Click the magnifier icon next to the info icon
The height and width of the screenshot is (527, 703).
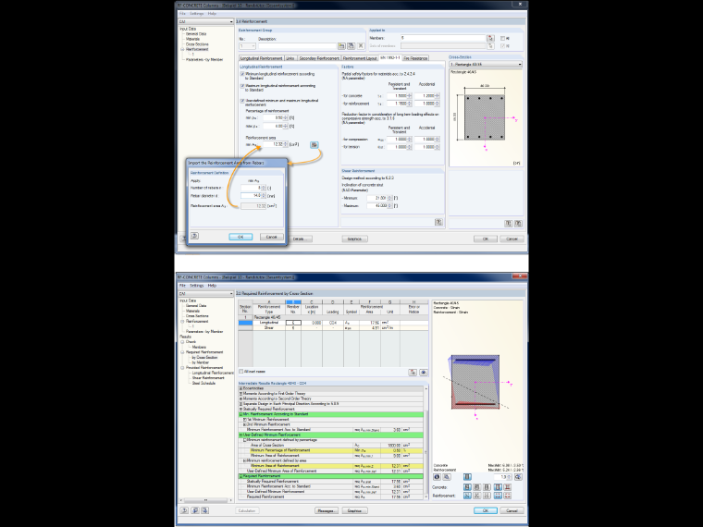click(x=447, y=477)
